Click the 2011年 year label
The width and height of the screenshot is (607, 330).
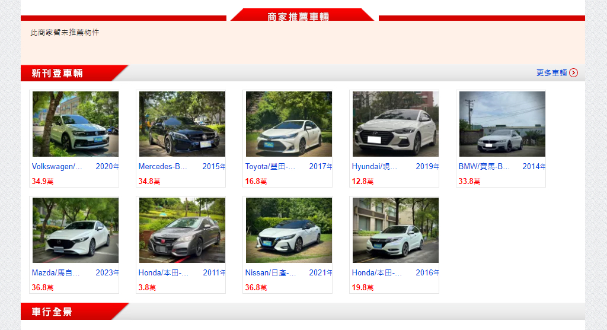click(215, 272)
